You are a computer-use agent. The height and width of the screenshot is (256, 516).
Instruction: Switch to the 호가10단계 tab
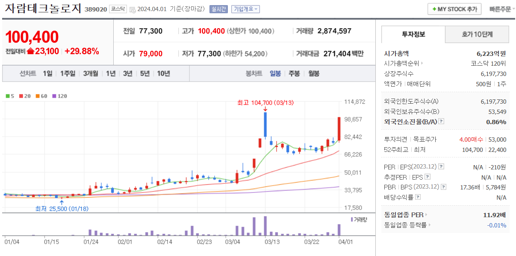click(477, 35)
